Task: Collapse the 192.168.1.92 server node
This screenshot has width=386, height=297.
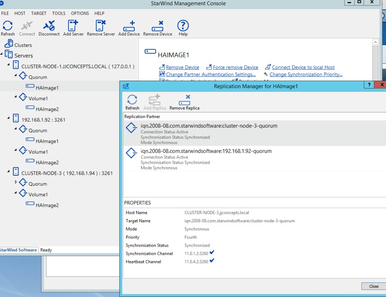Action: [9, 118]
